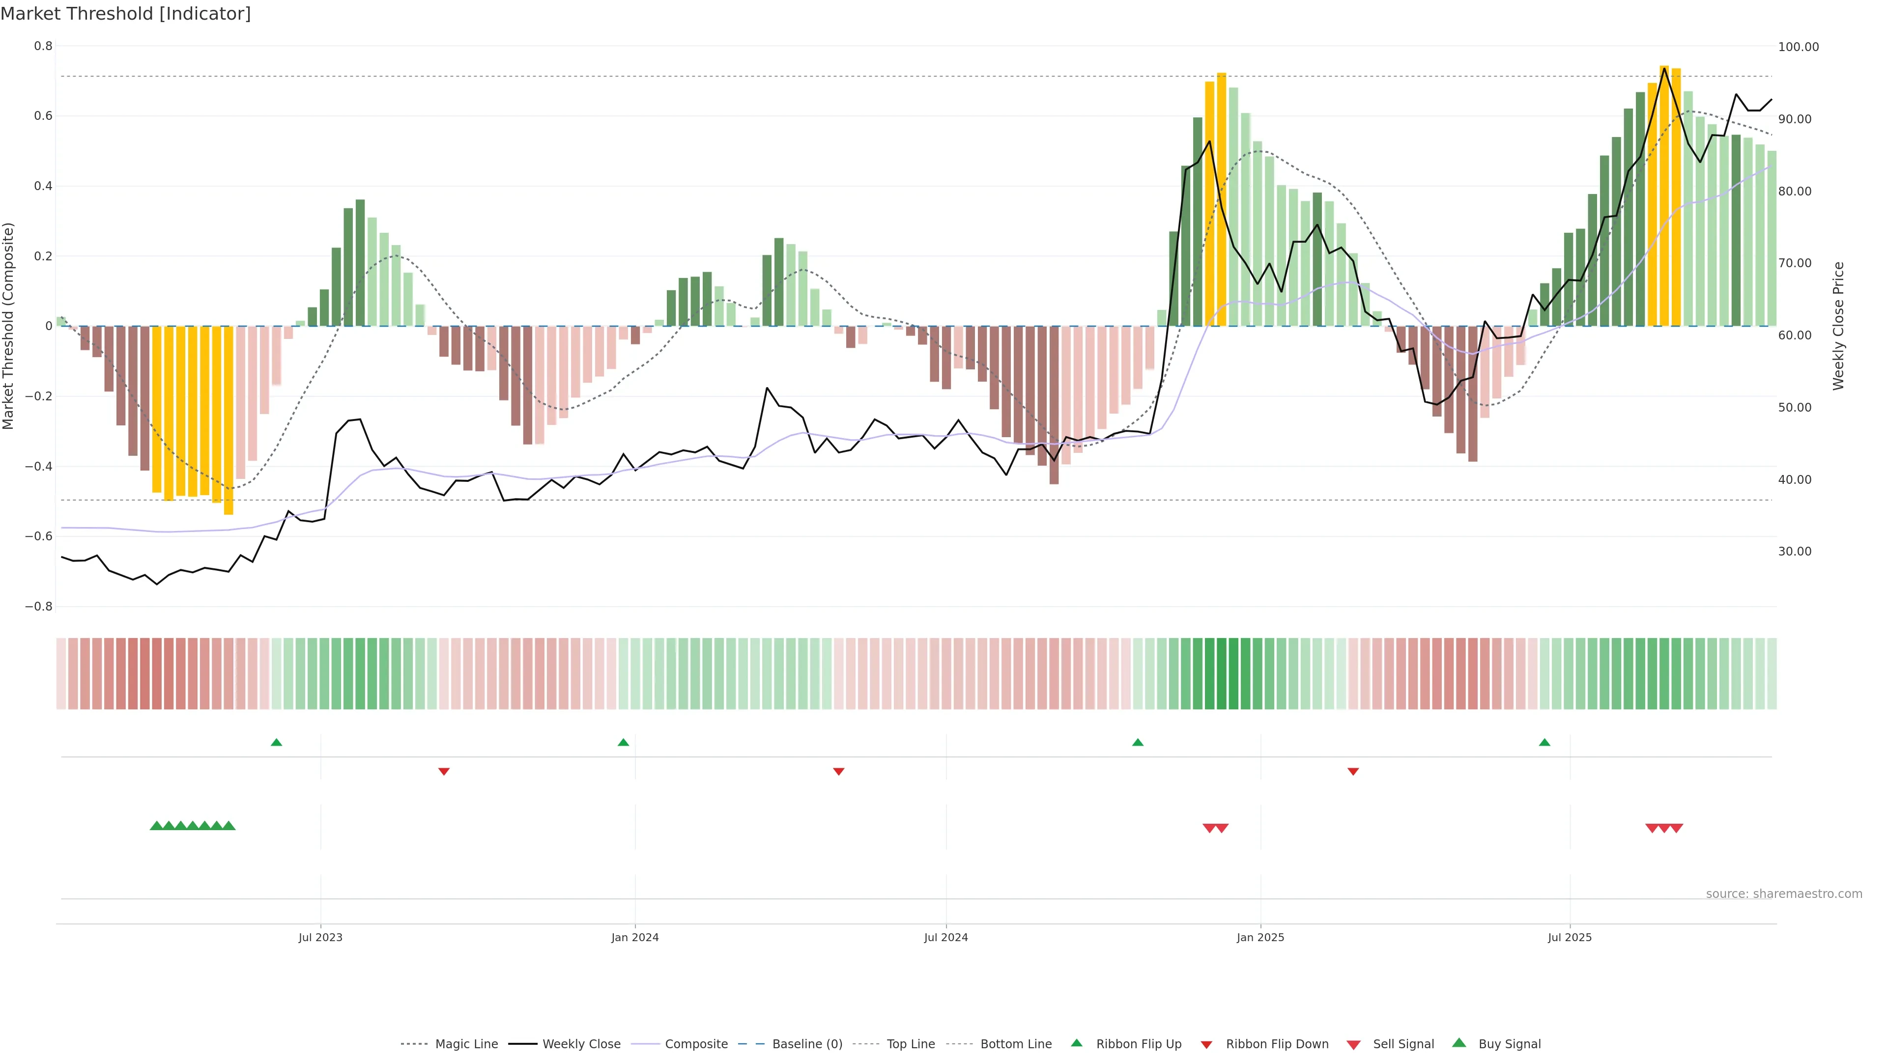Click the ribbon flip up marker before Jul 2023
Screen dimensions: 1887x1061
(276, 743)
